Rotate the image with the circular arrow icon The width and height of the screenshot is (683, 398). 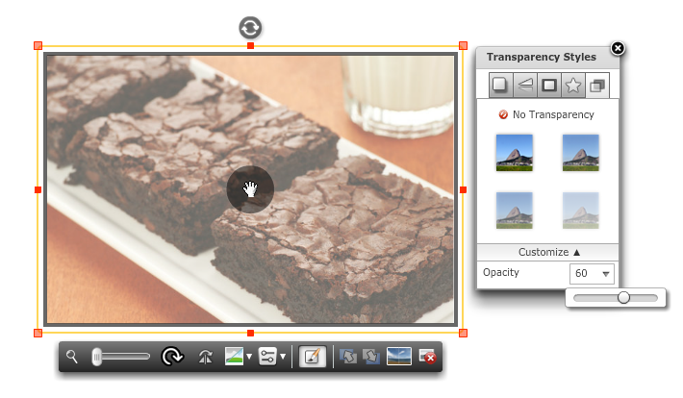172,357
